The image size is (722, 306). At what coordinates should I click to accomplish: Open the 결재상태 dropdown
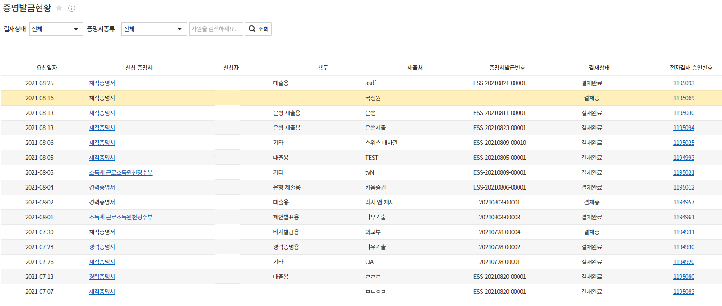tap(56, 29)
